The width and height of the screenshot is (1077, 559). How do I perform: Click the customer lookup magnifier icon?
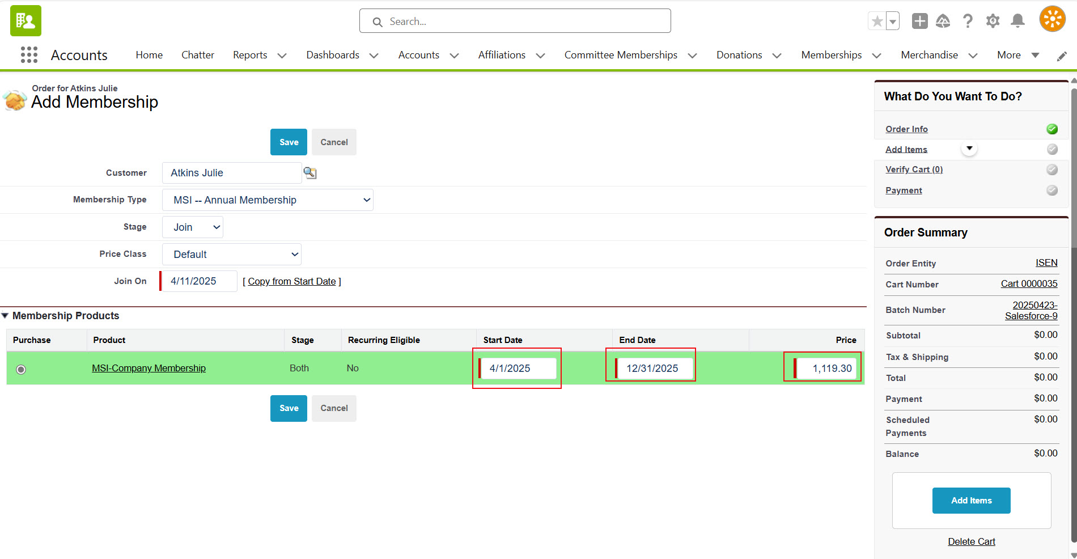pos(310,173)
